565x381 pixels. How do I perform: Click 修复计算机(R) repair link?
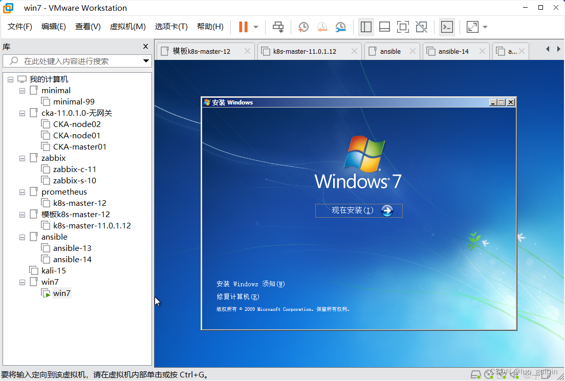pos(238,297)
